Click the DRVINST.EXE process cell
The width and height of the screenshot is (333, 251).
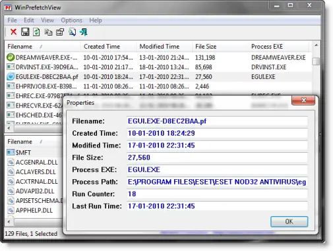[x=268, y=67]
